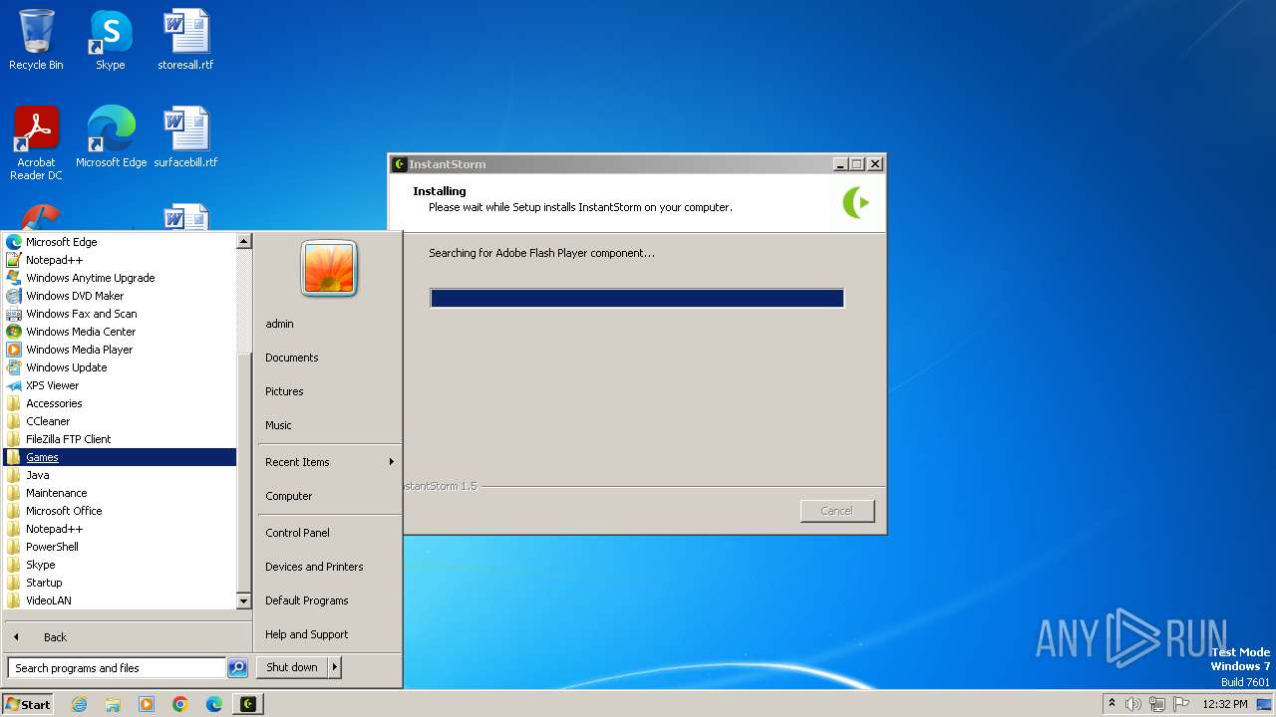
Task: Select the InstantStorm setup taskbar item
Action: [248, 704]
